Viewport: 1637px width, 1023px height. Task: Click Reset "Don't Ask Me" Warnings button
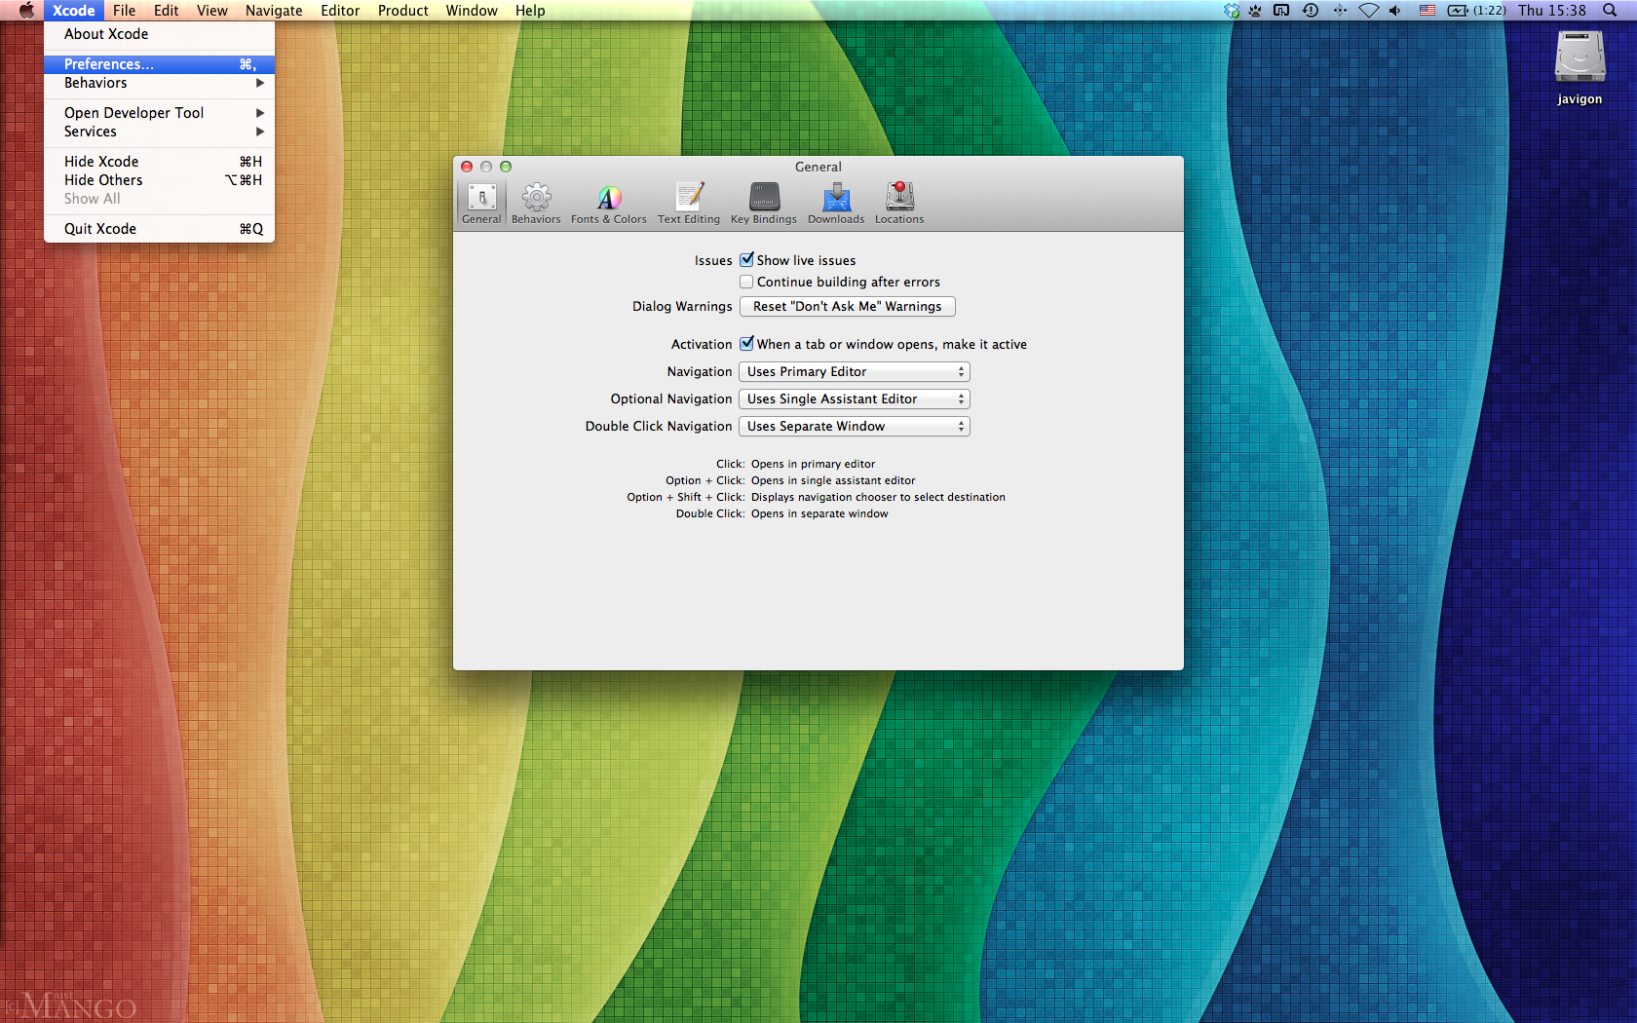pos(847,306)
